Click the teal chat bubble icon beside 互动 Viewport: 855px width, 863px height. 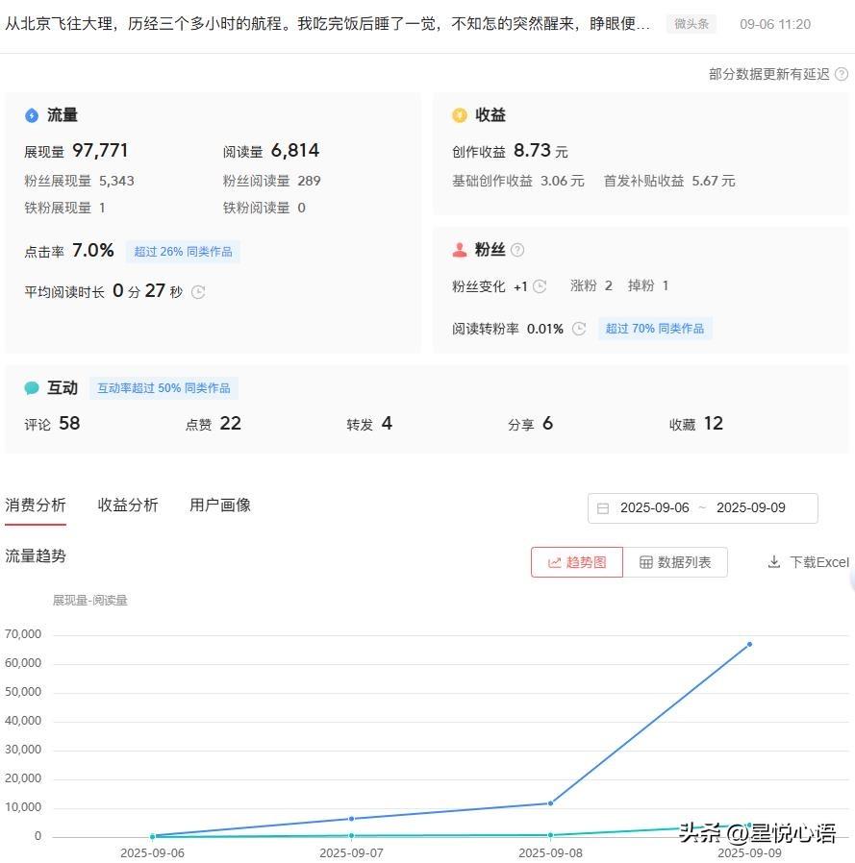click(32, 388)
